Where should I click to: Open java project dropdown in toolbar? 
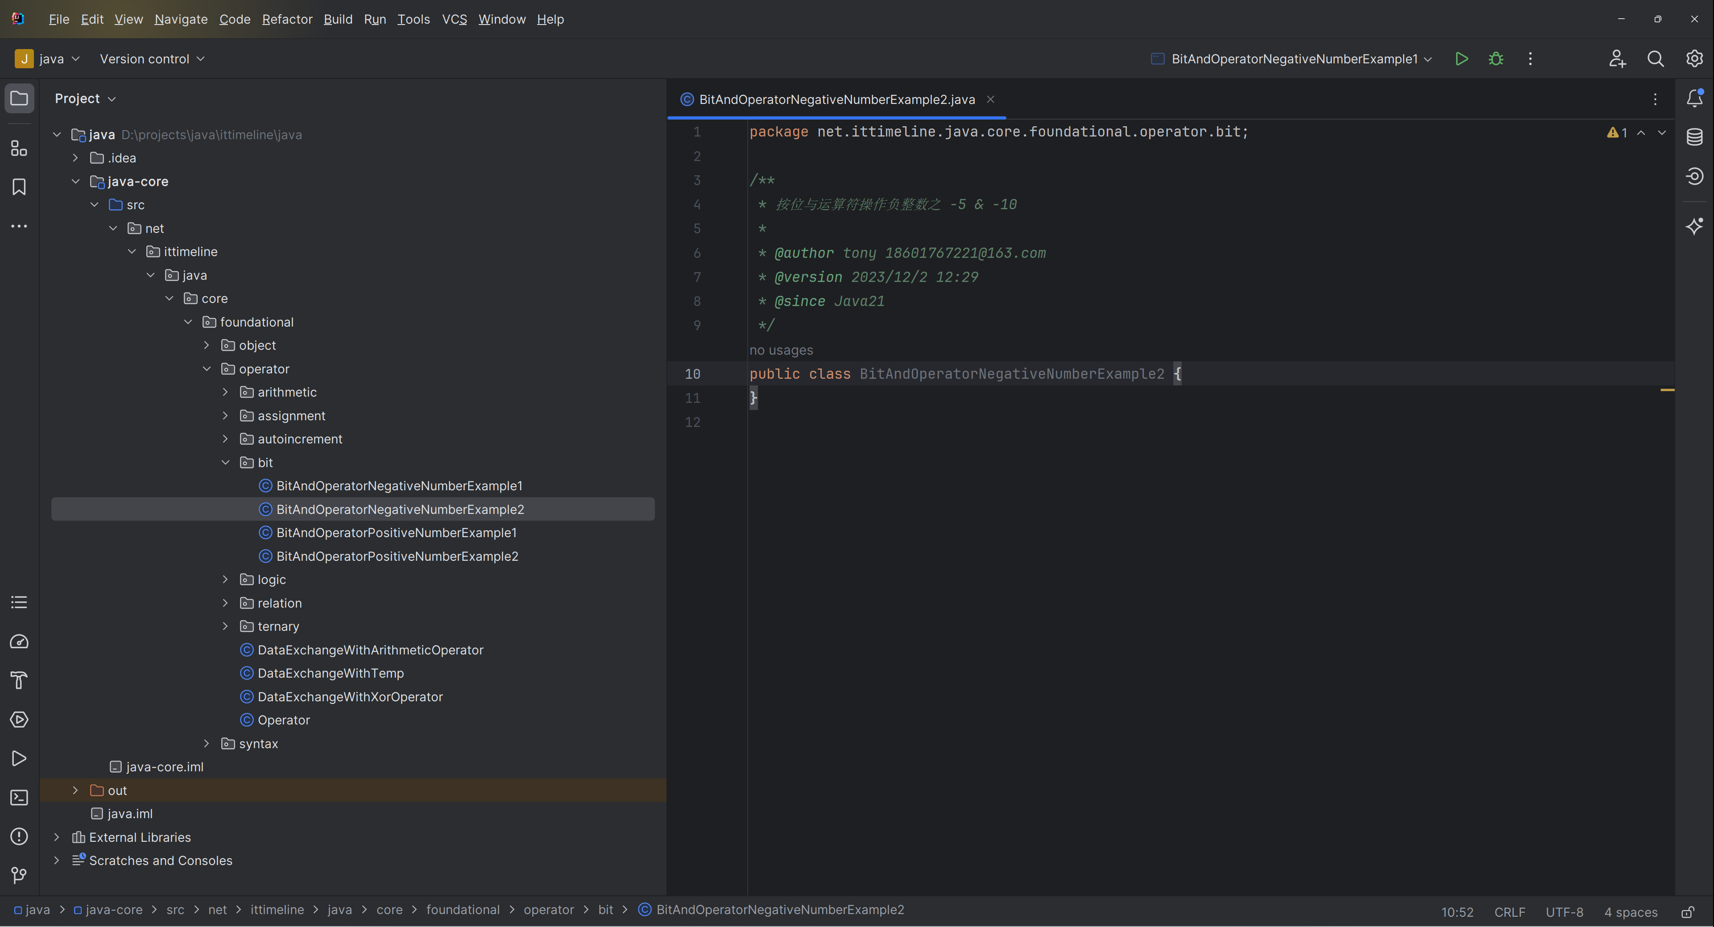(47, 58)
